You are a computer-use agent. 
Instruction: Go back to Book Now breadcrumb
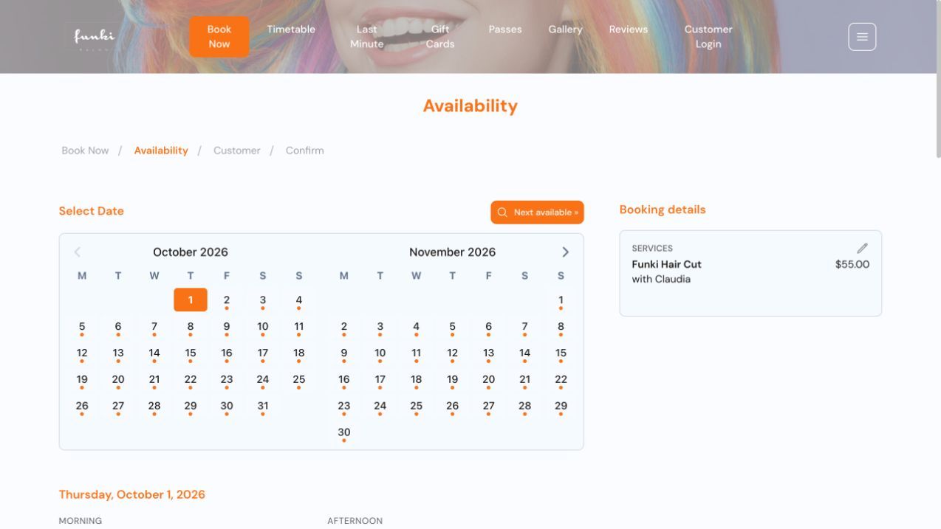(85, 151)
